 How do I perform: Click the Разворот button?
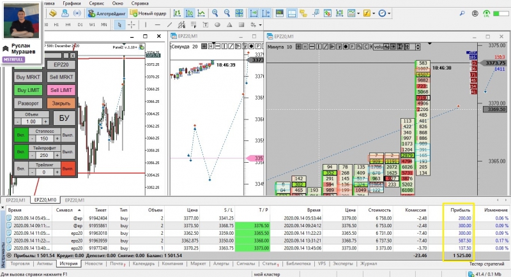28,103
